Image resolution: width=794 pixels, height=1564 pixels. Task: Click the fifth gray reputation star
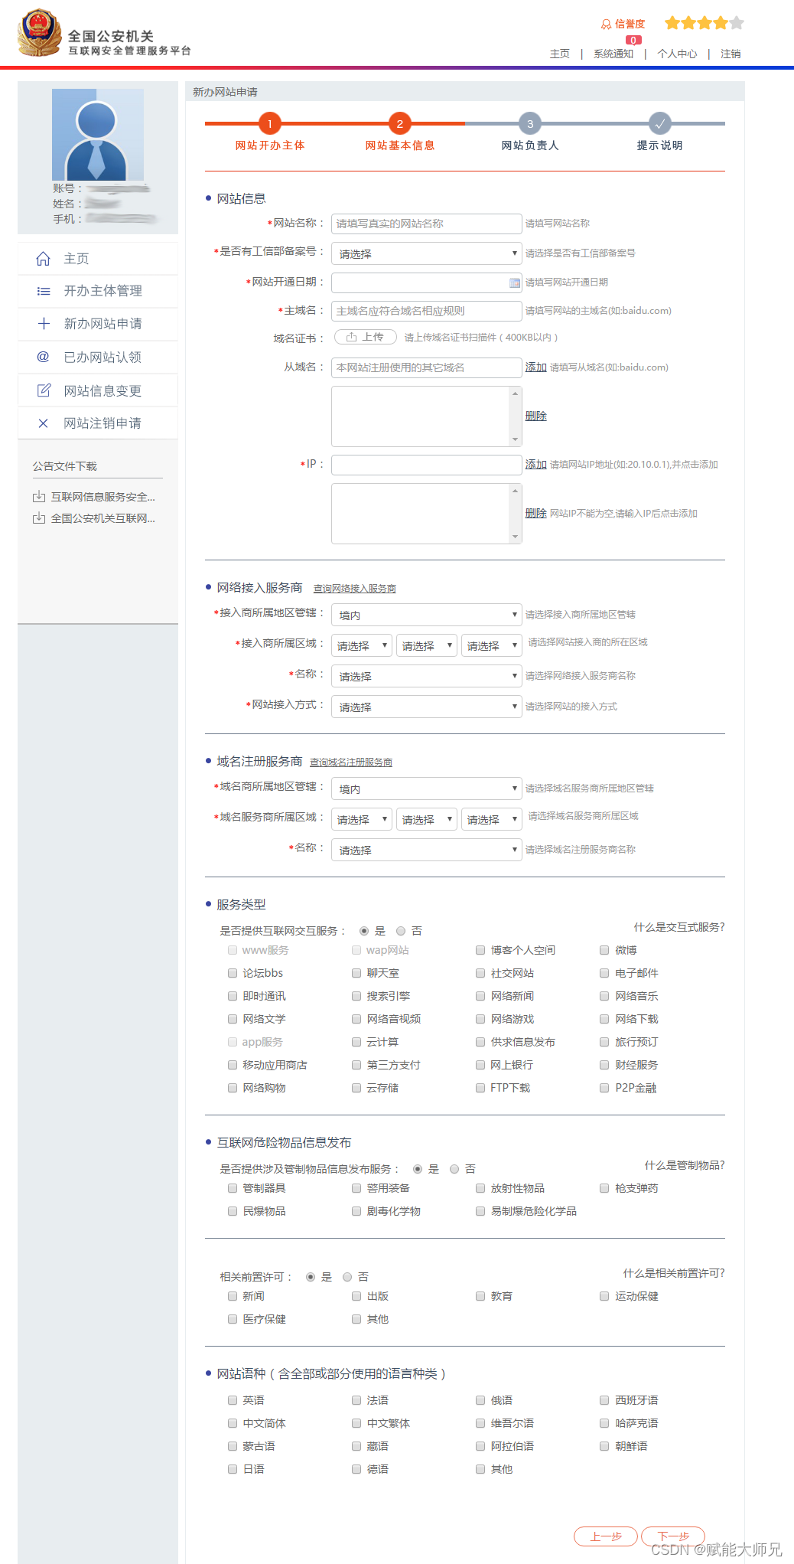tap(737, 23)
